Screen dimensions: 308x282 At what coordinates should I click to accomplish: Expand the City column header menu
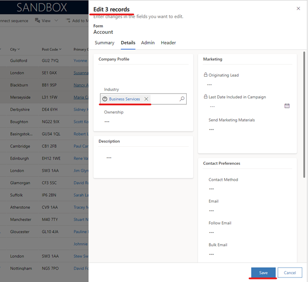[15, 50]
